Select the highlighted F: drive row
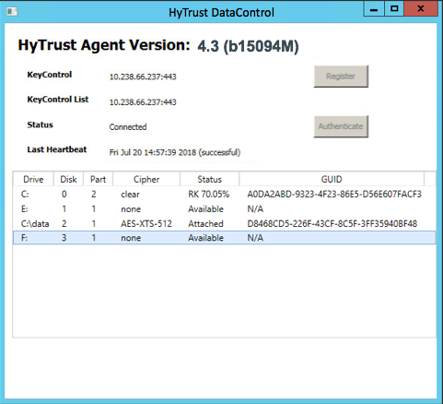The height and width of the screenshot is (404, 443). tap(224, 238)
